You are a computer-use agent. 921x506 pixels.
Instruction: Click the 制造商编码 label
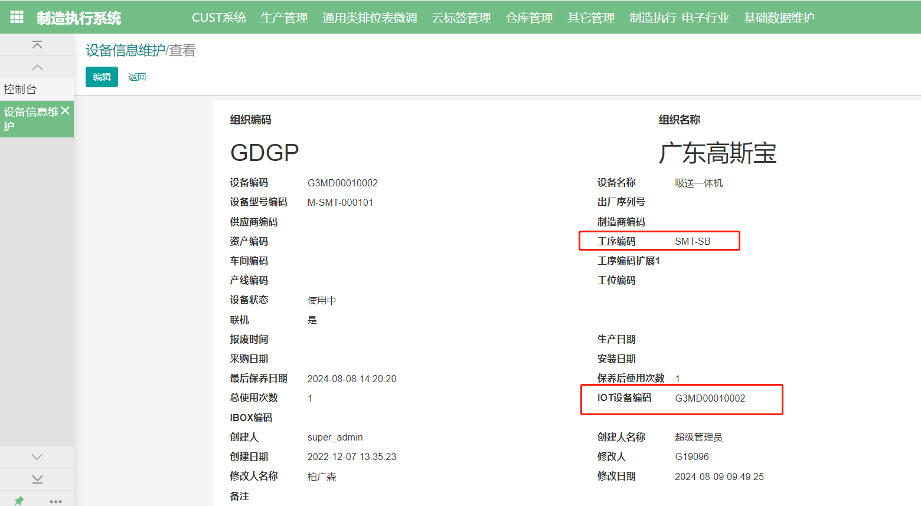tap(621, 222)
